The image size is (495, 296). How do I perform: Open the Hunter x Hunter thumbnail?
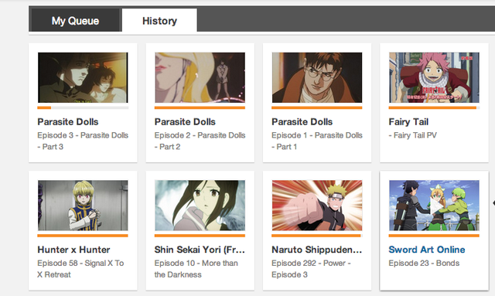coord(83,206)
